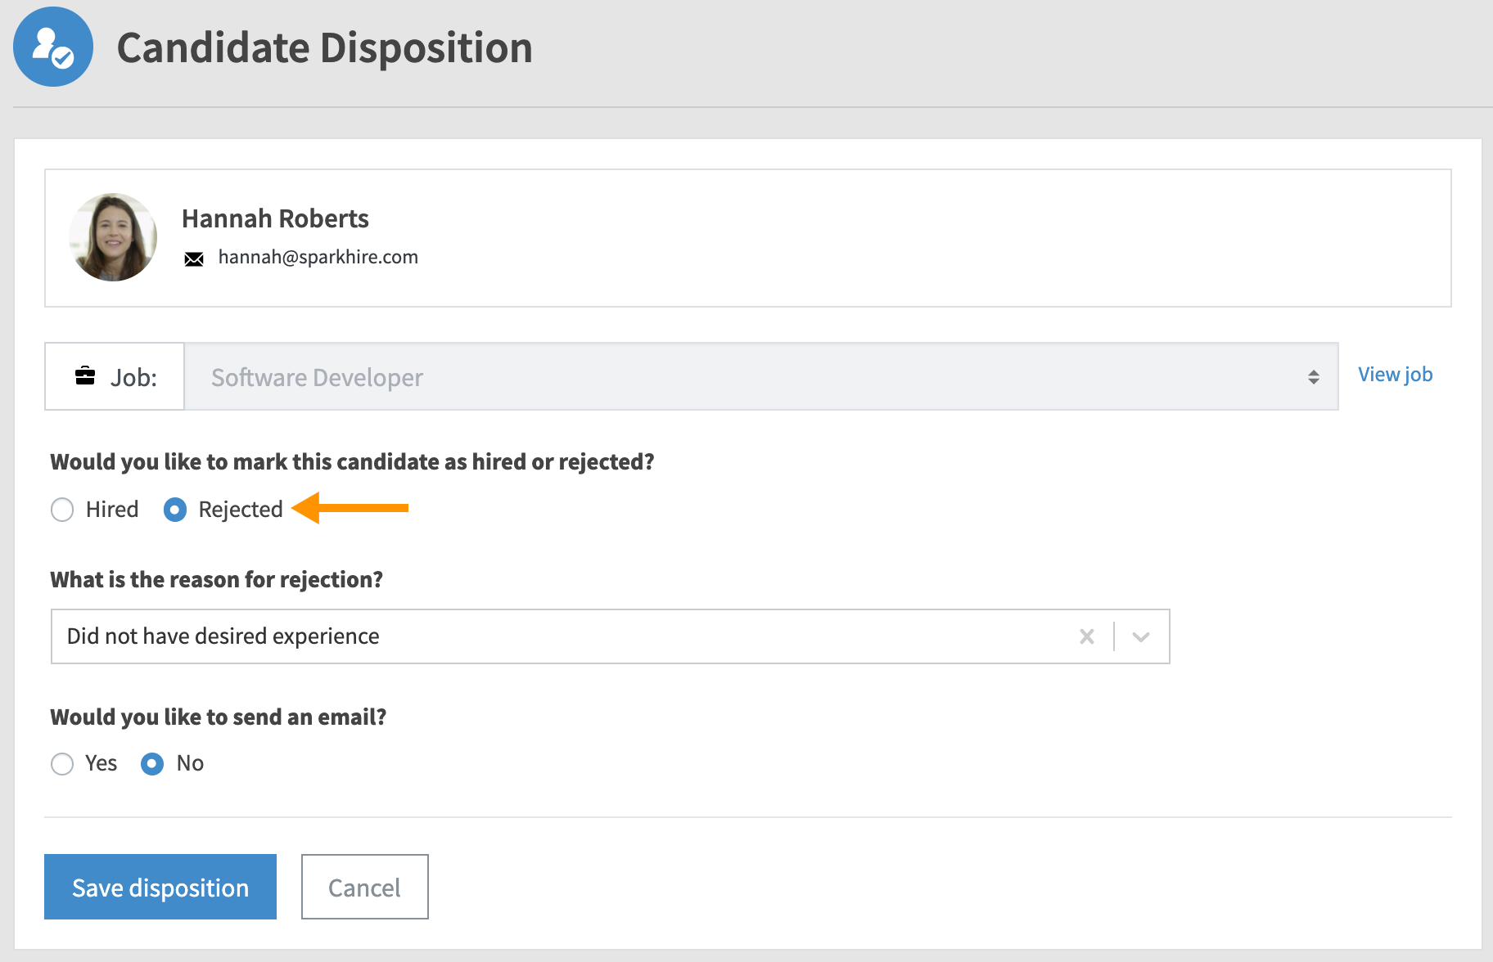Choose No for sending an email

[152, 764]
